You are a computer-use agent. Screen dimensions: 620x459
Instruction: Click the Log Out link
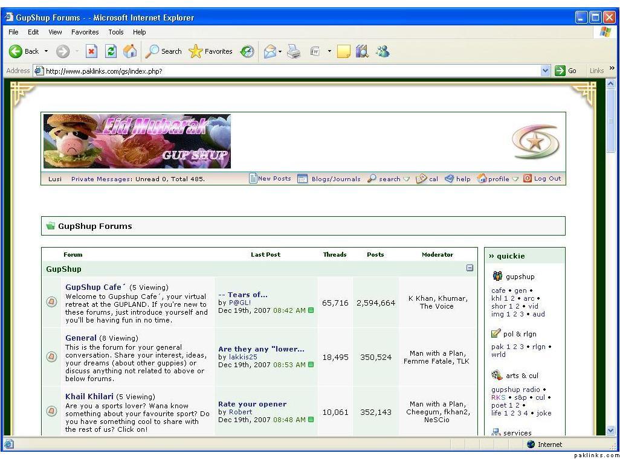coord(547,179)
